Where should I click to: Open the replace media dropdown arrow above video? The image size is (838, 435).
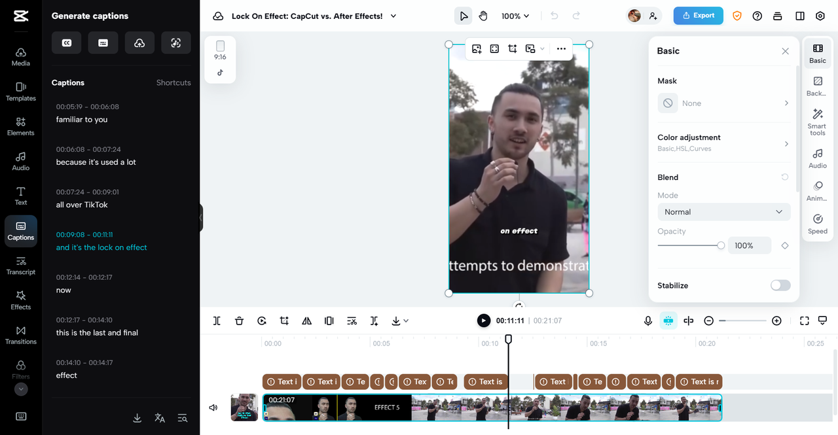pos(542,48)
